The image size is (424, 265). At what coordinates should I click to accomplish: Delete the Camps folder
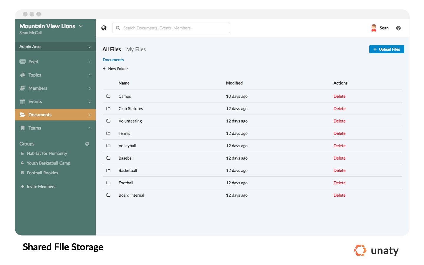(339, 96)
